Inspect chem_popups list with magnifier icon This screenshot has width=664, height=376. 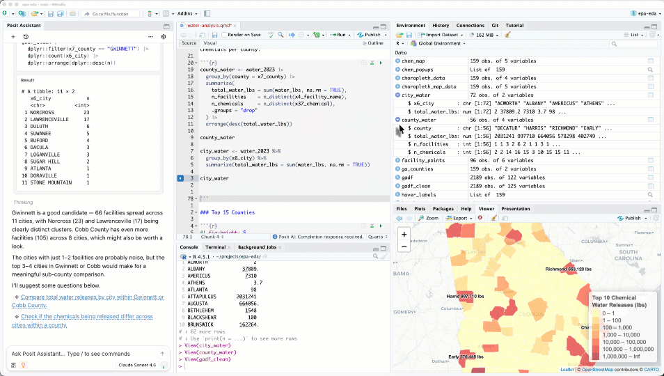point(651,70)
